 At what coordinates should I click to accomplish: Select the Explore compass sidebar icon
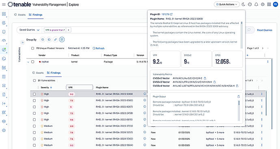[x=4, y=50]
